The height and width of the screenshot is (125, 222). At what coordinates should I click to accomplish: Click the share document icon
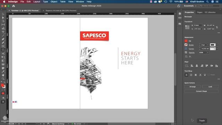pyautogui.click(x=179, y=6)
